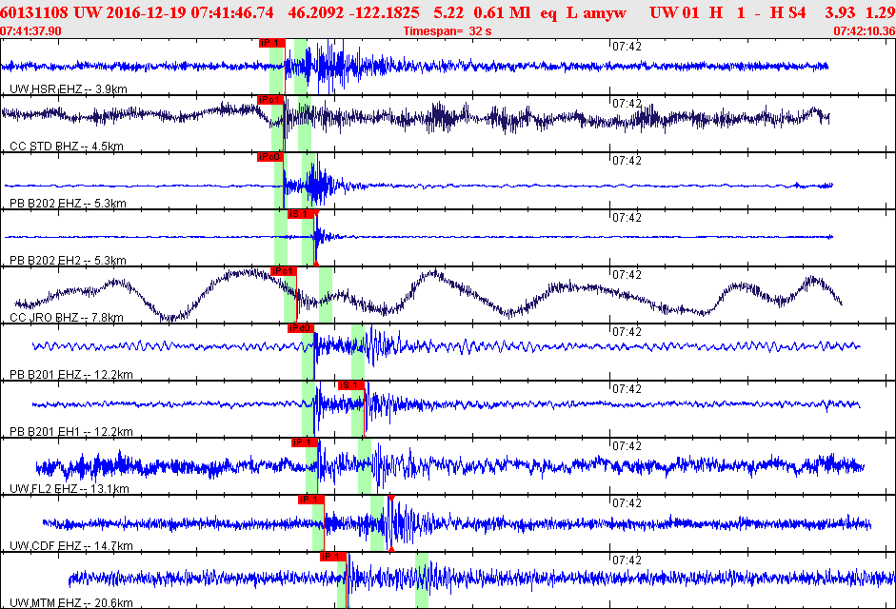Select the 07:42 tick label on MTM trace

pyautogui.click(x=627, y=560)
